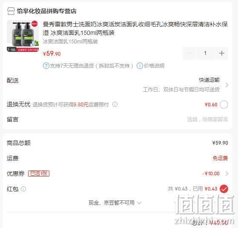The image size is (238, 228).
Task: Click the 价格说明 text link
Action: 154,66
